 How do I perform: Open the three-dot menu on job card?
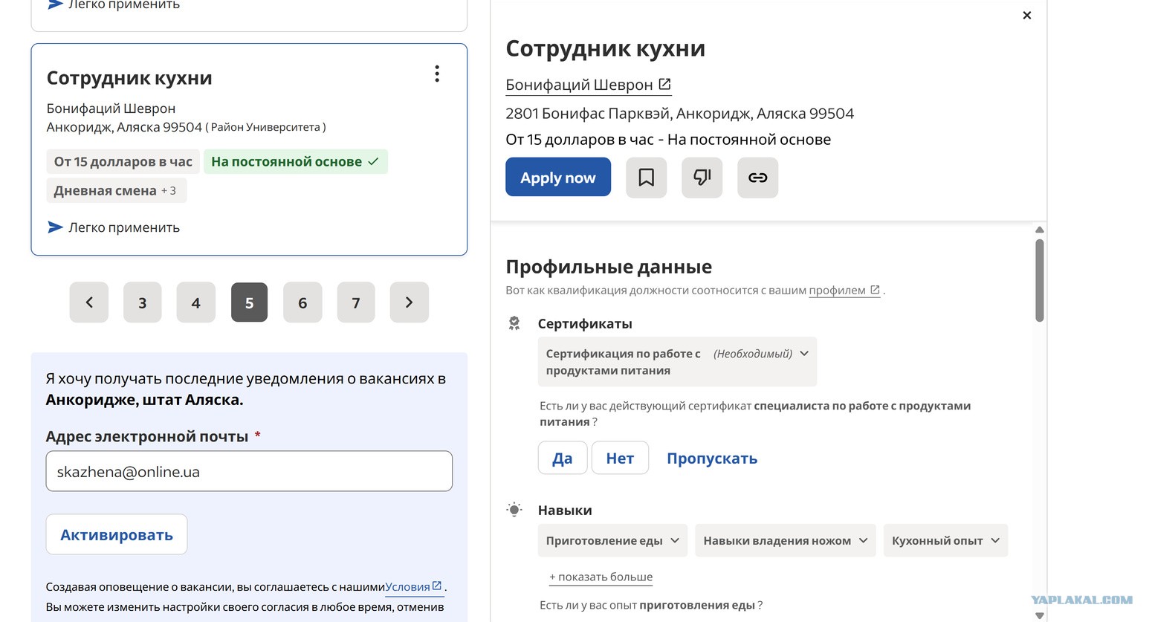pyautogui.click(x=437, y=74)
